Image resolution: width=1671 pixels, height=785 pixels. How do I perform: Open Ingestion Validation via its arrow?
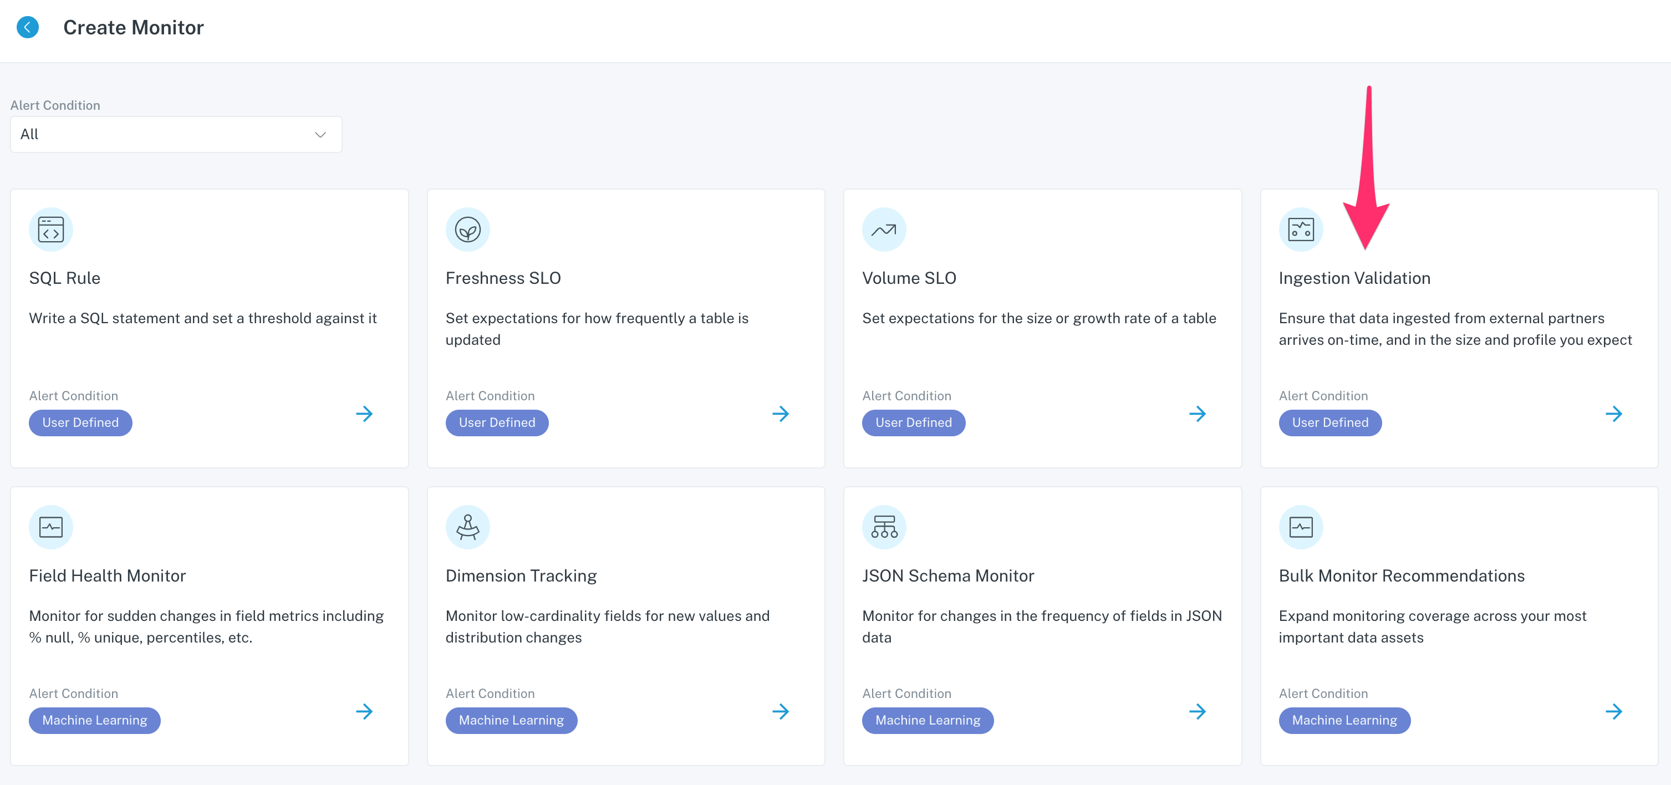click(1613, 414)
